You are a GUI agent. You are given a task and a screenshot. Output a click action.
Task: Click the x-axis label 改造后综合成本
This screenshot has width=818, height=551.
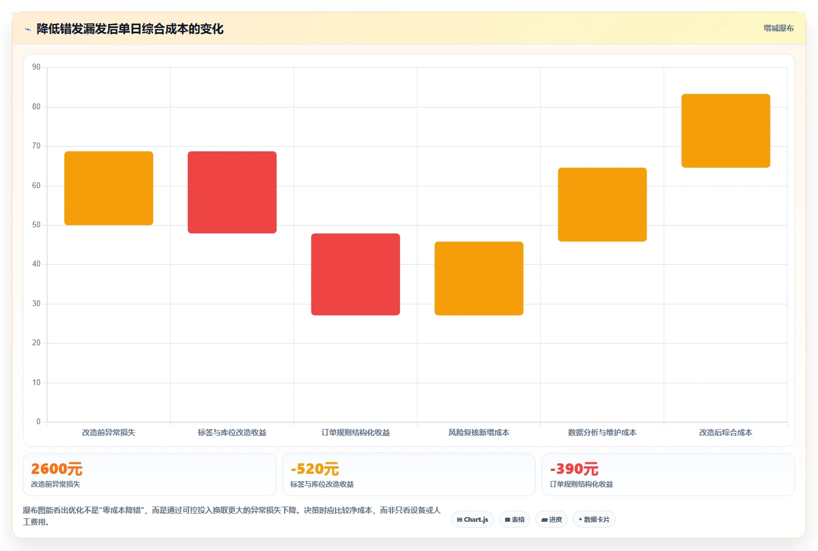726,432
